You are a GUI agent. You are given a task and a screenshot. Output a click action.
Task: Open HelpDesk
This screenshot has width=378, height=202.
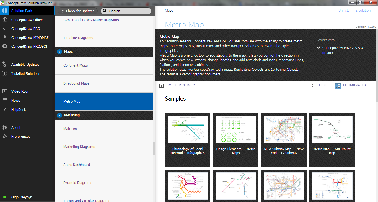click(x=27, y=110)
